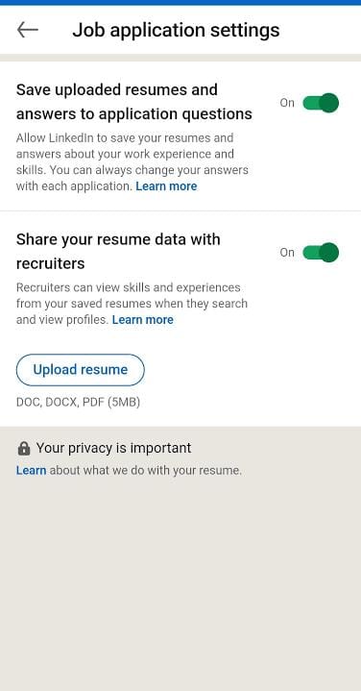Open Learn more link under recruiters description

coord(143,319)
